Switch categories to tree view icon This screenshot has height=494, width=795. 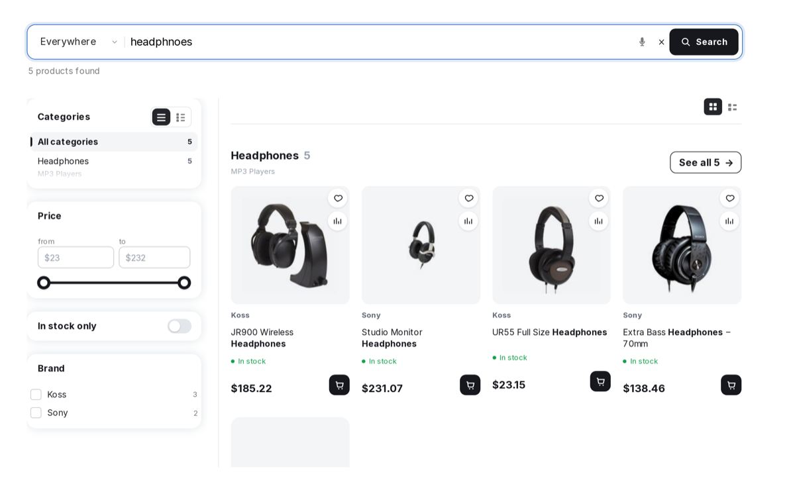180,117
